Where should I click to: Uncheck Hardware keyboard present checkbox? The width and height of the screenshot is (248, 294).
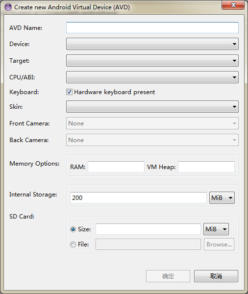pyautogui.click(x=69, y=92)
